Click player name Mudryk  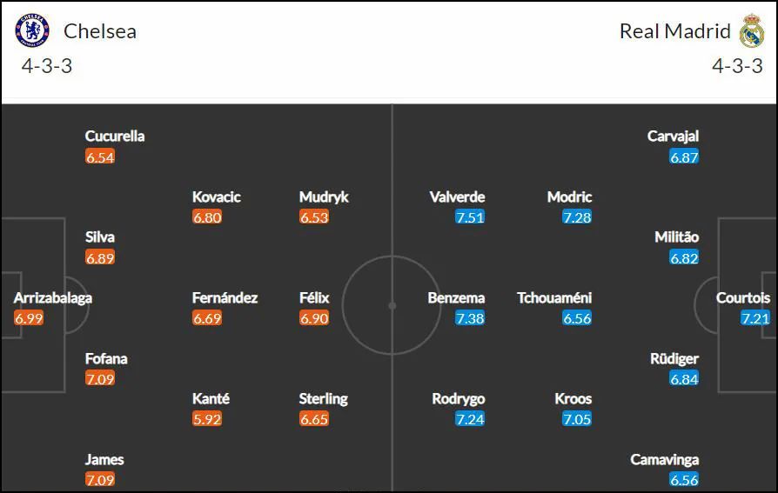[x=324, y=197]
